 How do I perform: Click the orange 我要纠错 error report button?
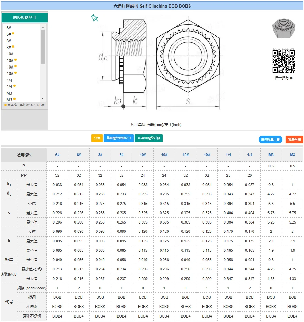point(294,139)
